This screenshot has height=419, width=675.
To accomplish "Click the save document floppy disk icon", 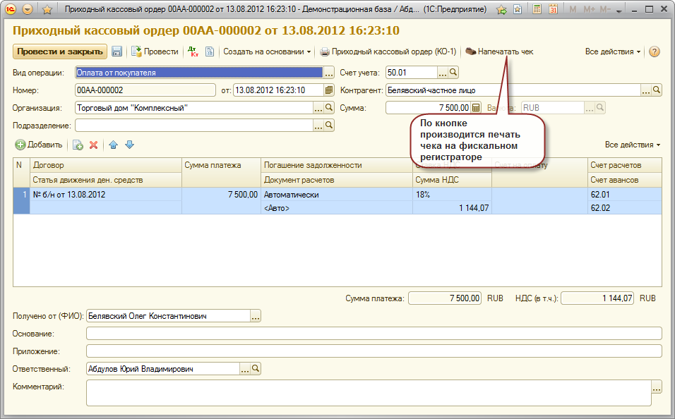I will (117, 51).
